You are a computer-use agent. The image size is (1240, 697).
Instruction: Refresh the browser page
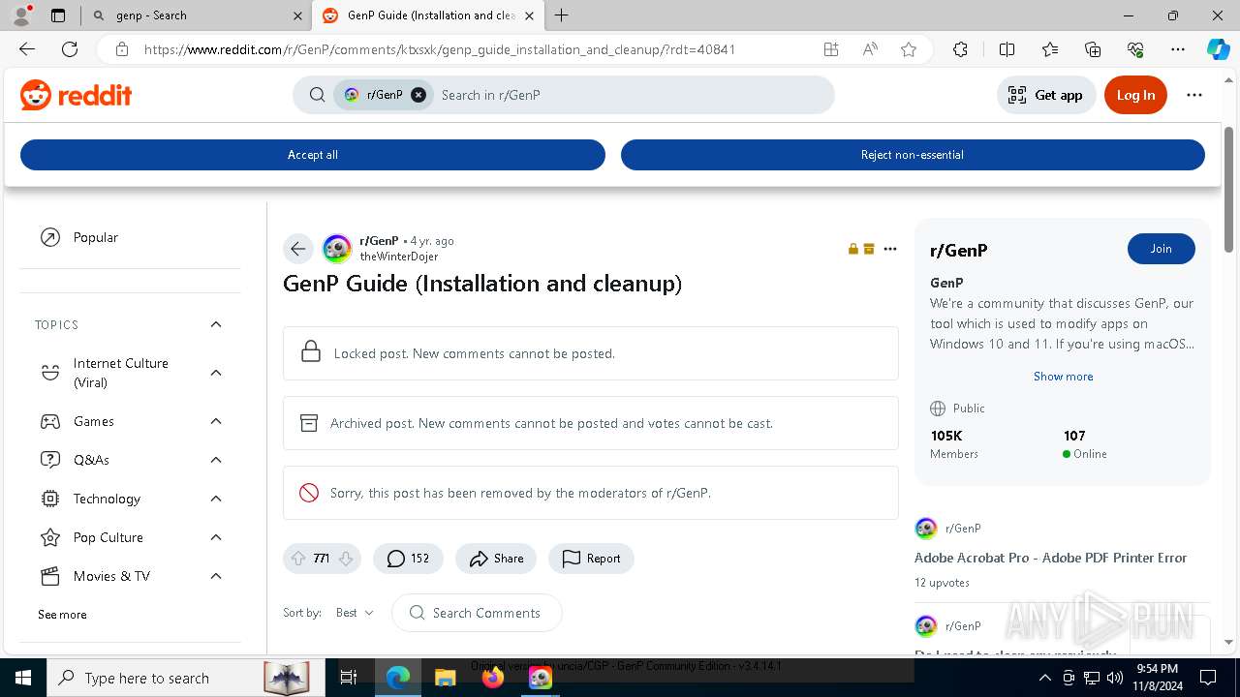click(x=70, y=49)
